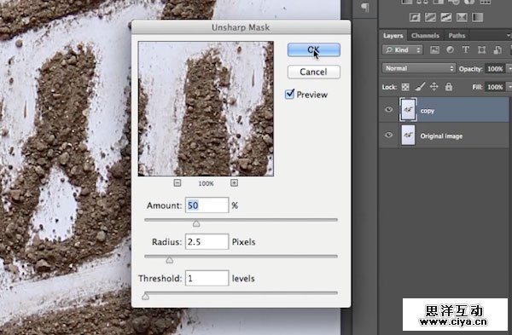Click the Unsharp Mask title bar
Viewport: 512px width, 335px height.
tap(241, 27)
